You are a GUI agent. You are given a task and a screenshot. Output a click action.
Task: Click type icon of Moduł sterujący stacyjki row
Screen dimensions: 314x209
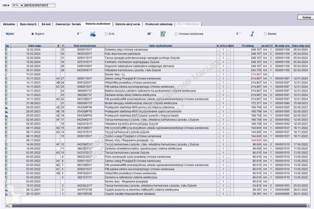click(6, 103)
